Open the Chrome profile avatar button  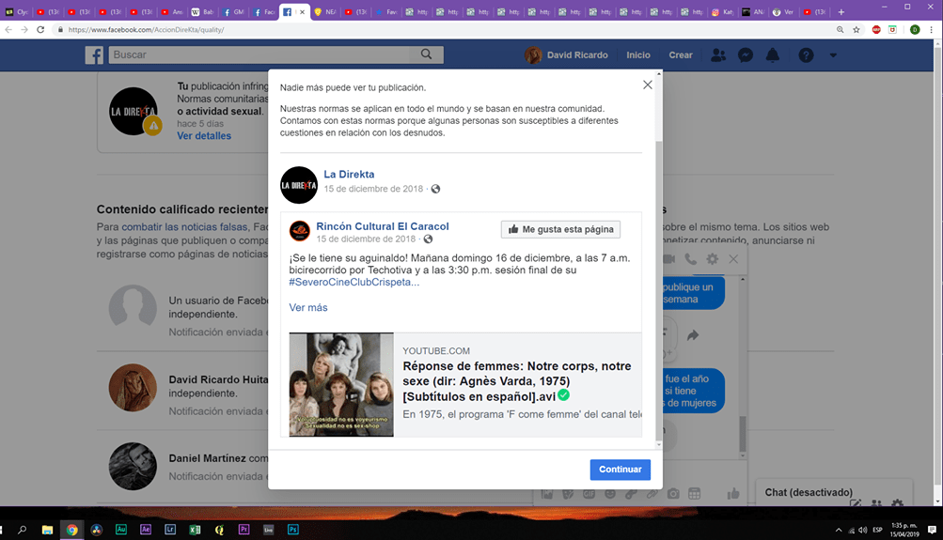(915, 29)
